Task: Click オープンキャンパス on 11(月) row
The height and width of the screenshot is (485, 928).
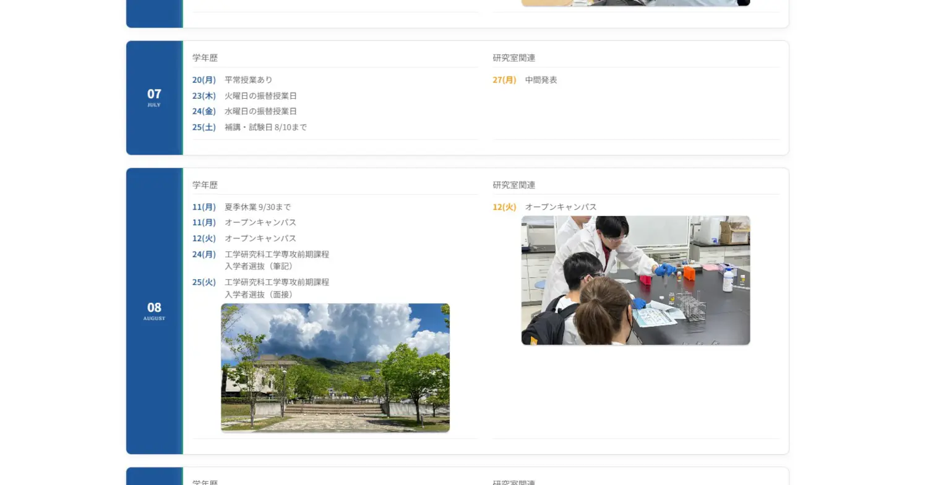Action: click(x=260, y=222)
